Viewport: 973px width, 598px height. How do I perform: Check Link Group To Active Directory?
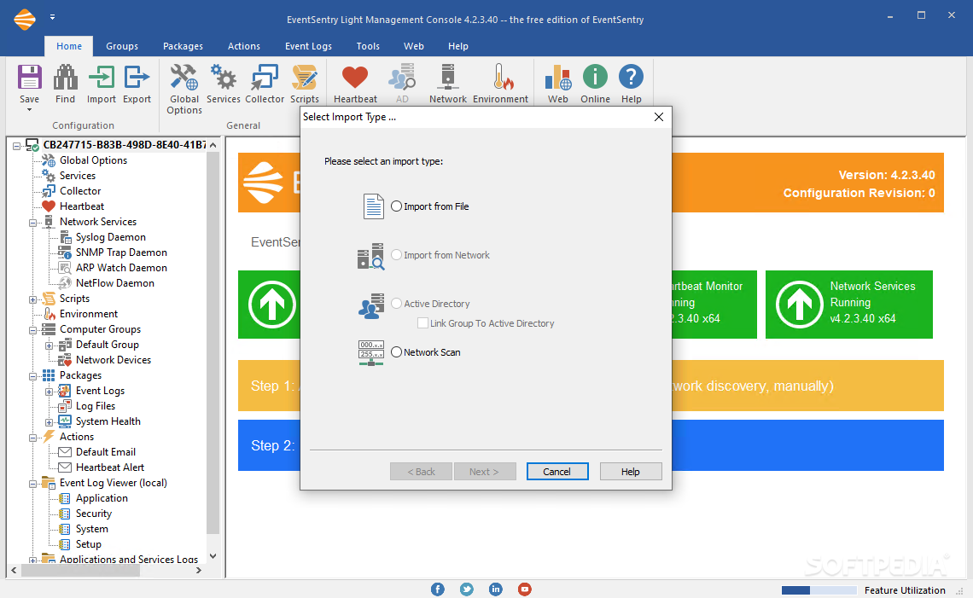[x=422, y=322]
